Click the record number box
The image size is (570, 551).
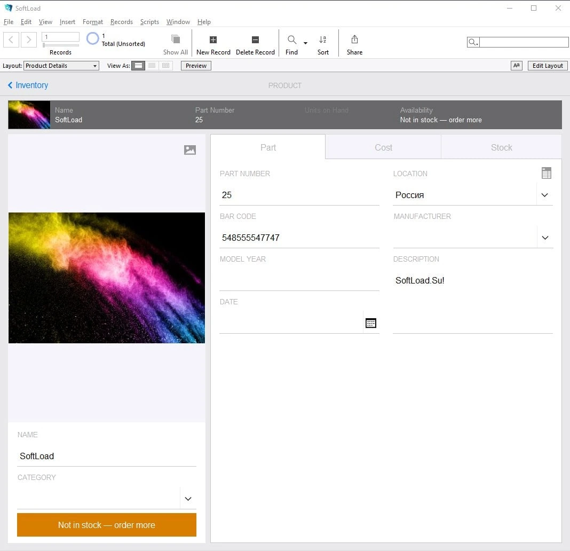[61, 37]
